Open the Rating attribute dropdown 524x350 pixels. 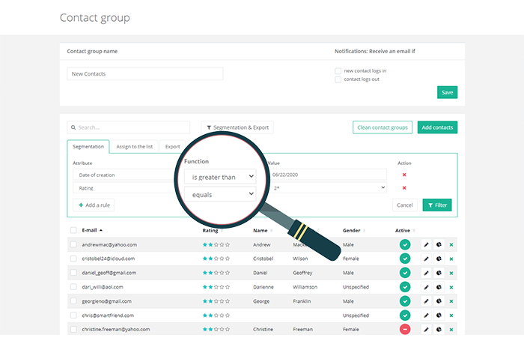point(125,187)
